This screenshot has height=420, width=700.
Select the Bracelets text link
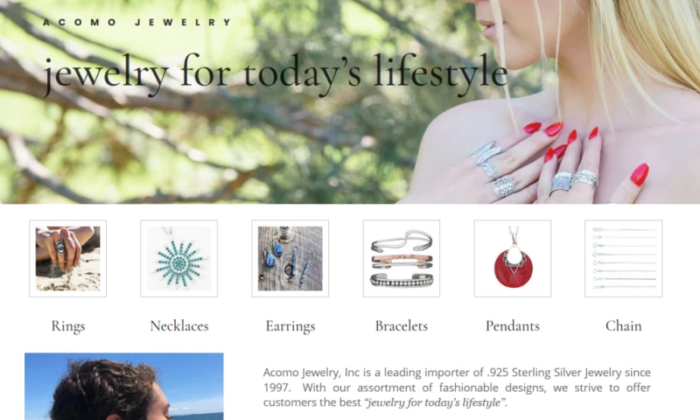point(402,325)
